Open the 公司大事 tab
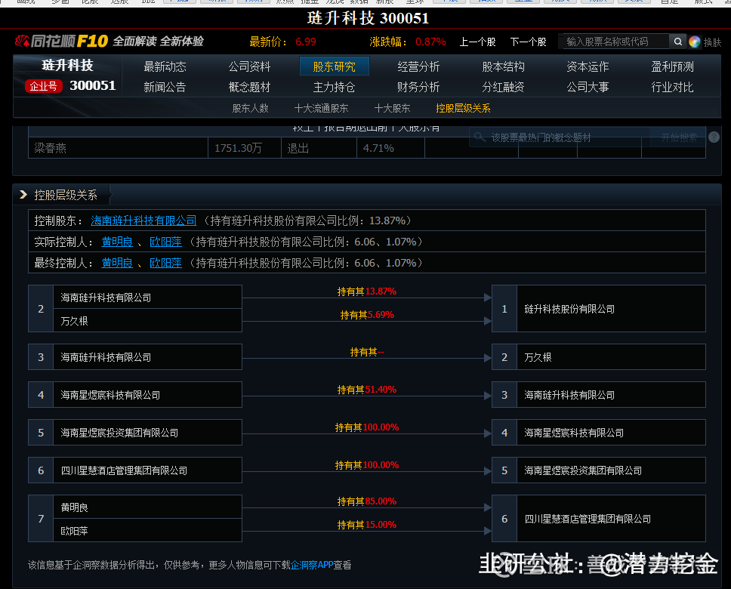 [588, 87]
